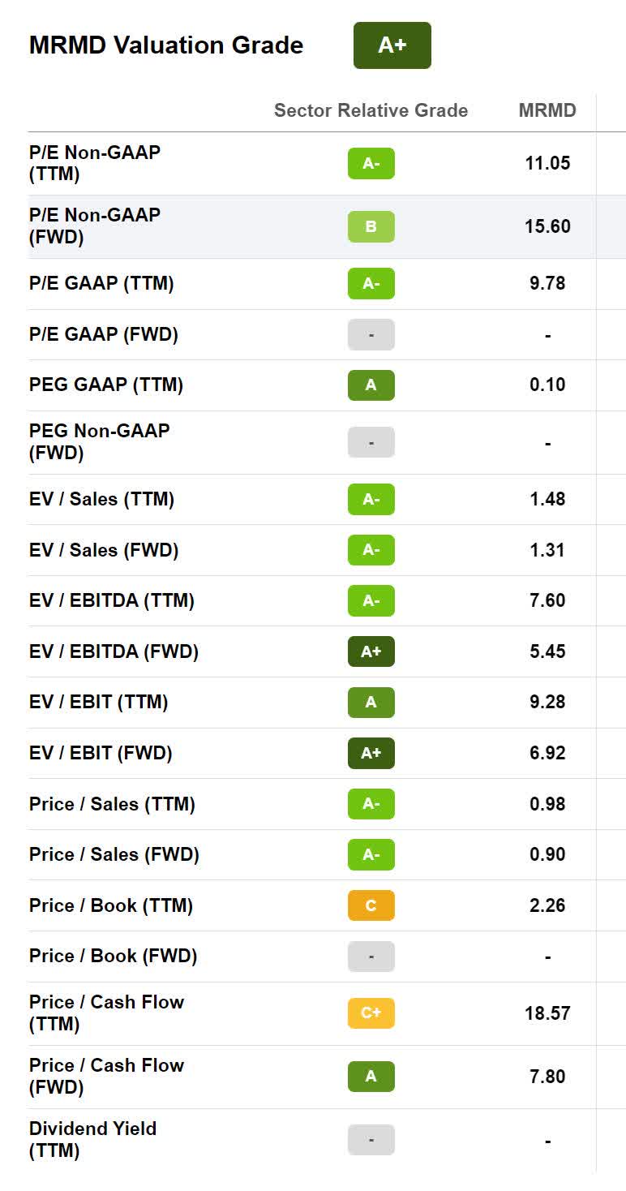The image size is (626, 1191).
Task: Click the Sector Relative Grade column header
Action: click(371, 110)
